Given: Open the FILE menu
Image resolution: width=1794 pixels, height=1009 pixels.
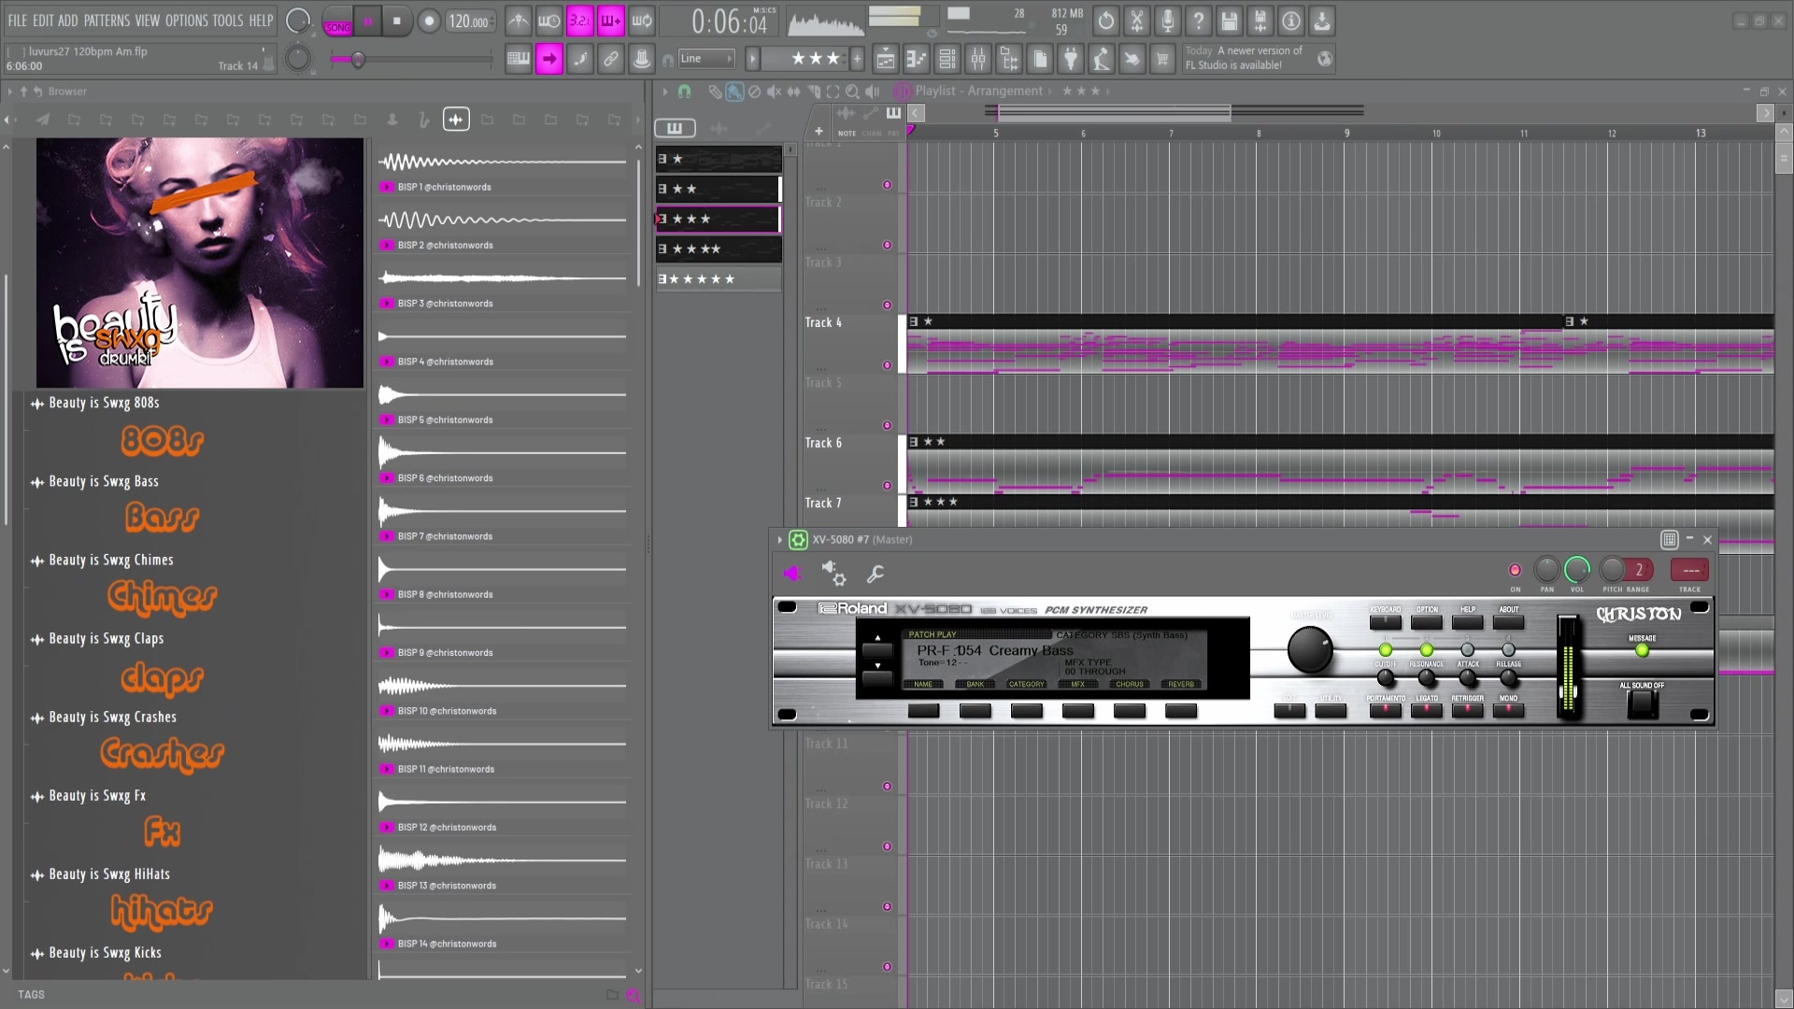Looking at the screenshot, I should click(x=18, y=21).
